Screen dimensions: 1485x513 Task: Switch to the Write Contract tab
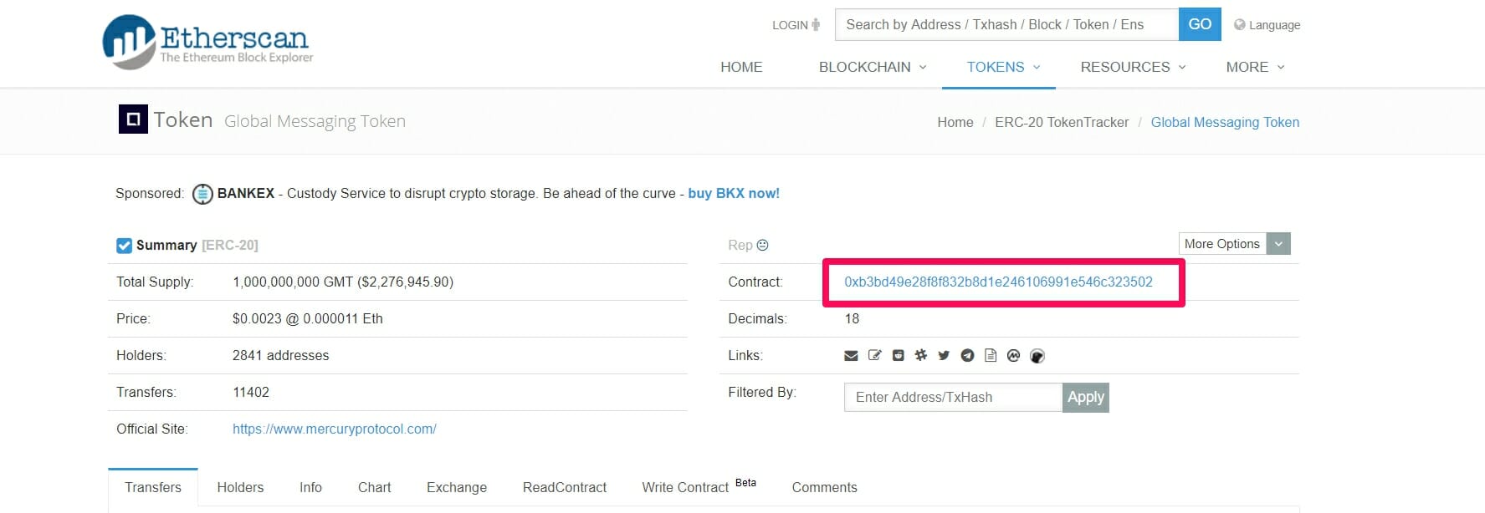point(699,486)
